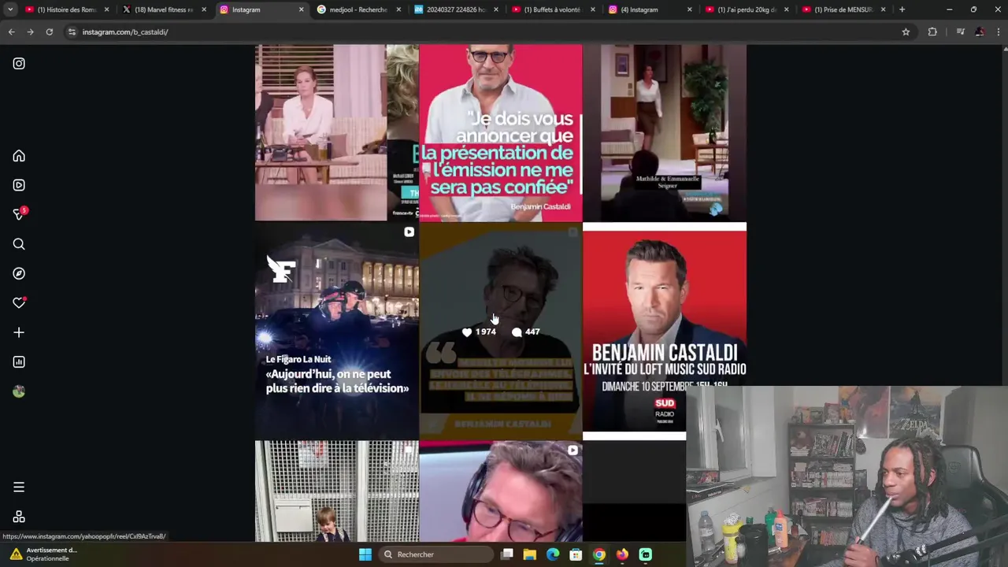Open the Windows Start menu
This screenshot has width=1008, height=567.
coord(365,554)
